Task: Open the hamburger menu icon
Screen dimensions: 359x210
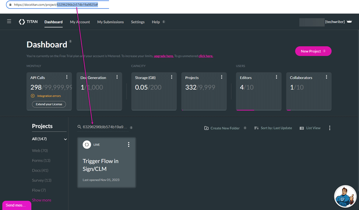Action: (x=9, y=21)
